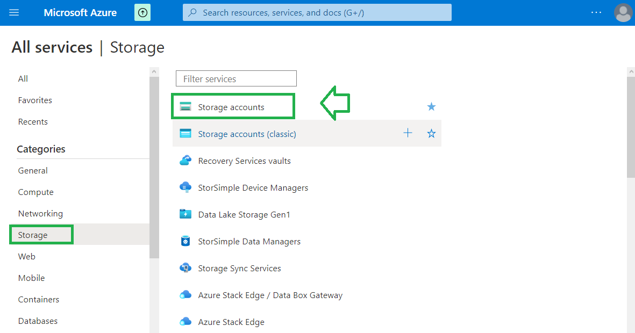Choose the Containers category
635x333 pixels.
(39, 299)
